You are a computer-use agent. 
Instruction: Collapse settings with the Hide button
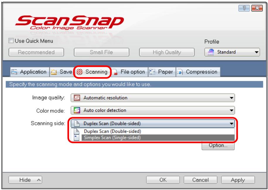[25, 180]
